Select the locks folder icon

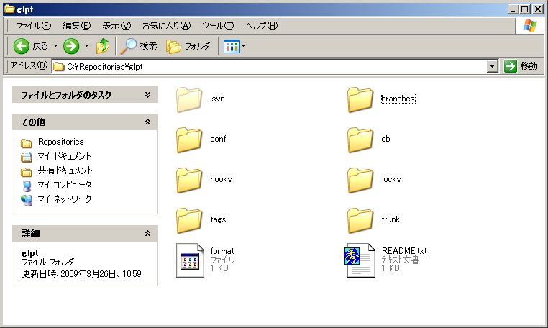(360, 180)
